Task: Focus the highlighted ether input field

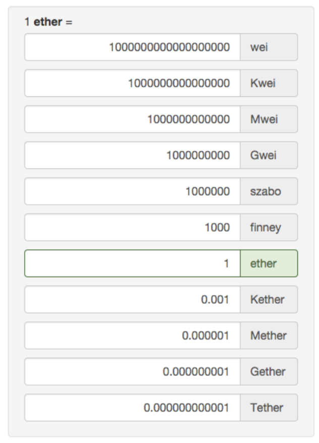Action: click(x=132, y=263)
